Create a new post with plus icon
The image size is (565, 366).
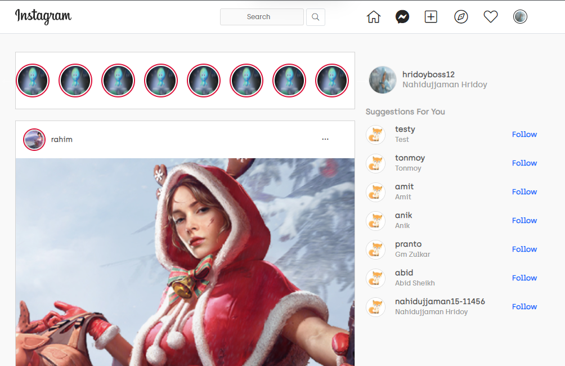431,17
